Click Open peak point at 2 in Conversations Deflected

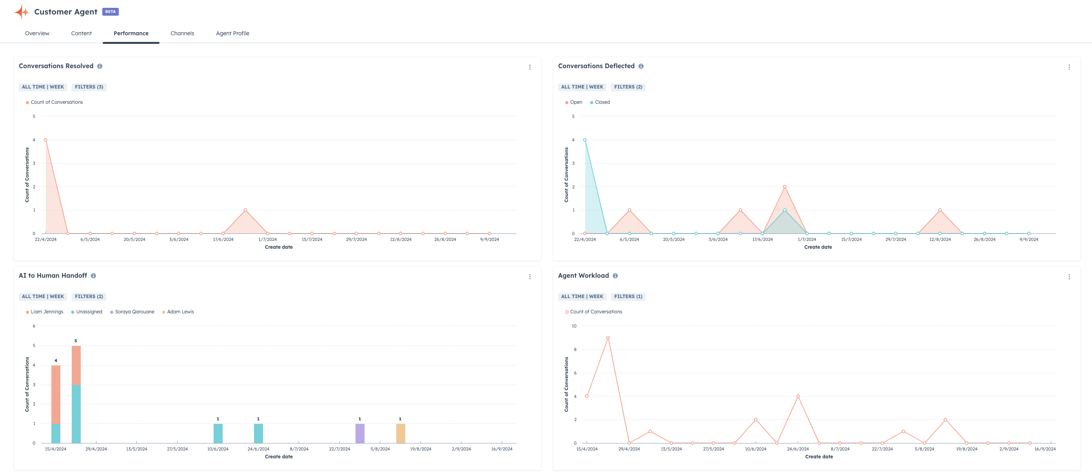(785, 187)
